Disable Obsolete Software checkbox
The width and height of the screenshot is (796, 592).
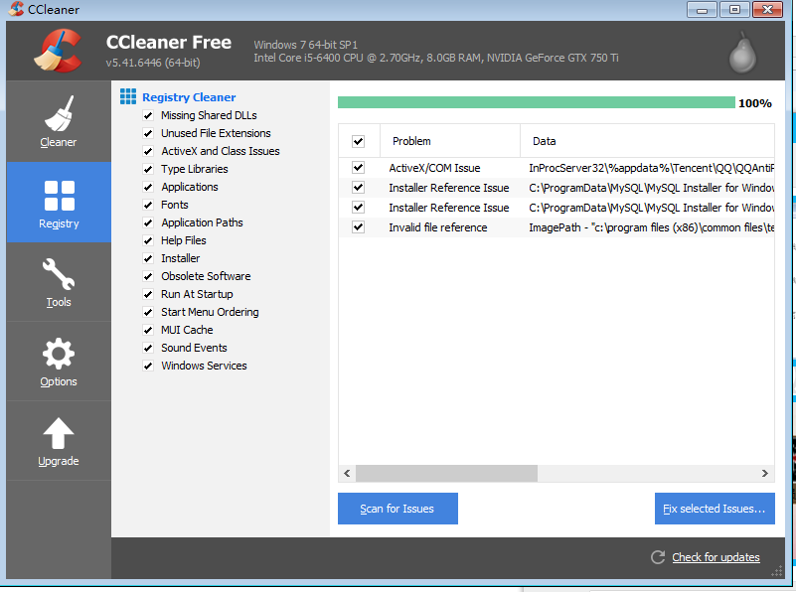pyautogui.click(x=148, y=276)
